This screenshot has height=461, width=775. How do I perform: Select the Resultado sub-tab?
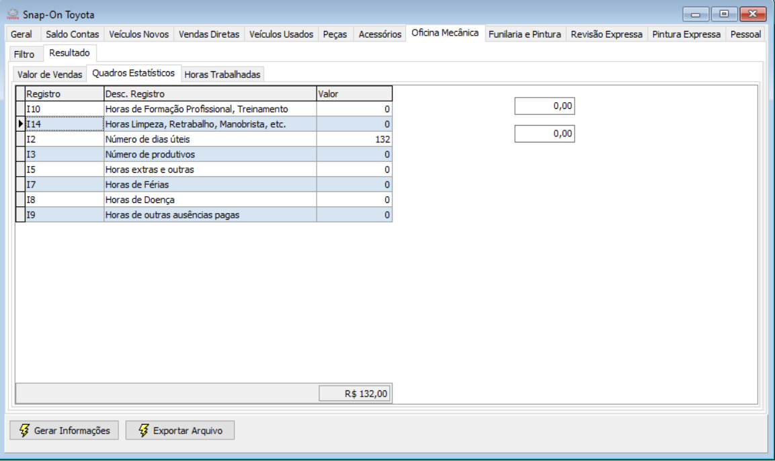click(x=70, y=53)
